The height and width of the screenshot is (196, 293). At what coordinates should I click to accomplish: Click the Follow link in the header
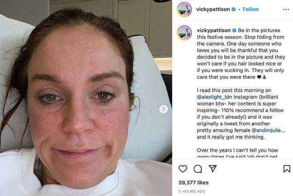pos(250,9)
